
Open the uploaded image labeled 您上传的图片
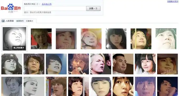pos(14,39)
